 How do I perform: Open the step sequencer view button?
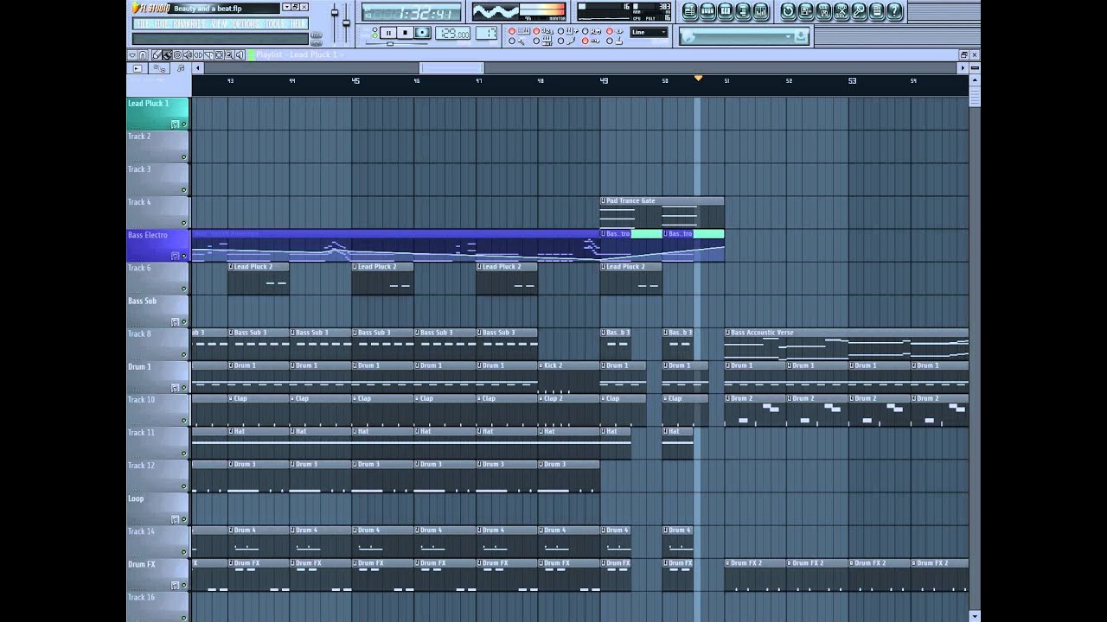coord(707,11)
